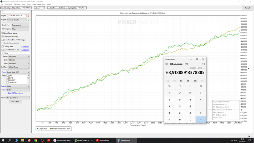This screenshot has height=143, width=254.
Task: Uncheck Show Player Name
Action: tap(3, 33)
